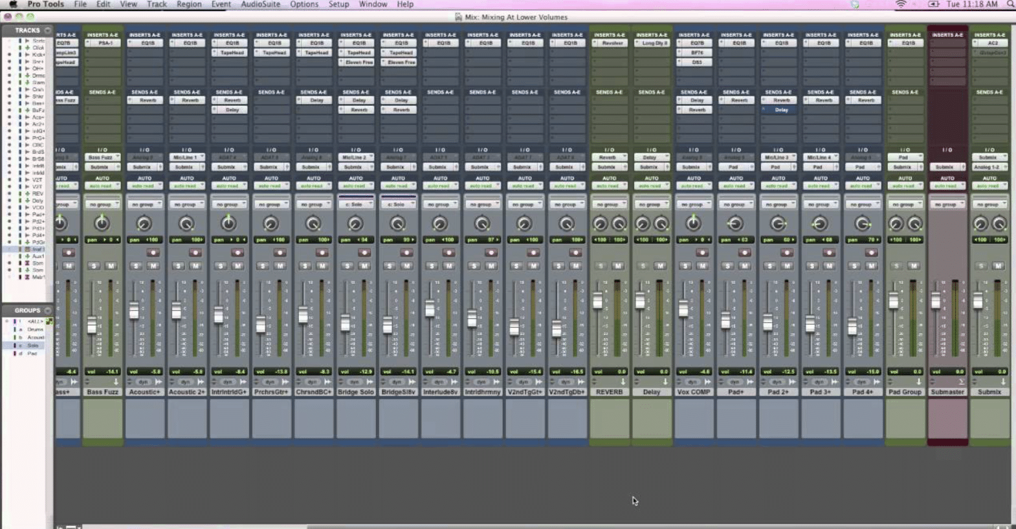Select the Pad group in Groups list
Image resolution: width=1016 pixels, height=529 pixels.
pyautogui.click(x=32, y=354)
